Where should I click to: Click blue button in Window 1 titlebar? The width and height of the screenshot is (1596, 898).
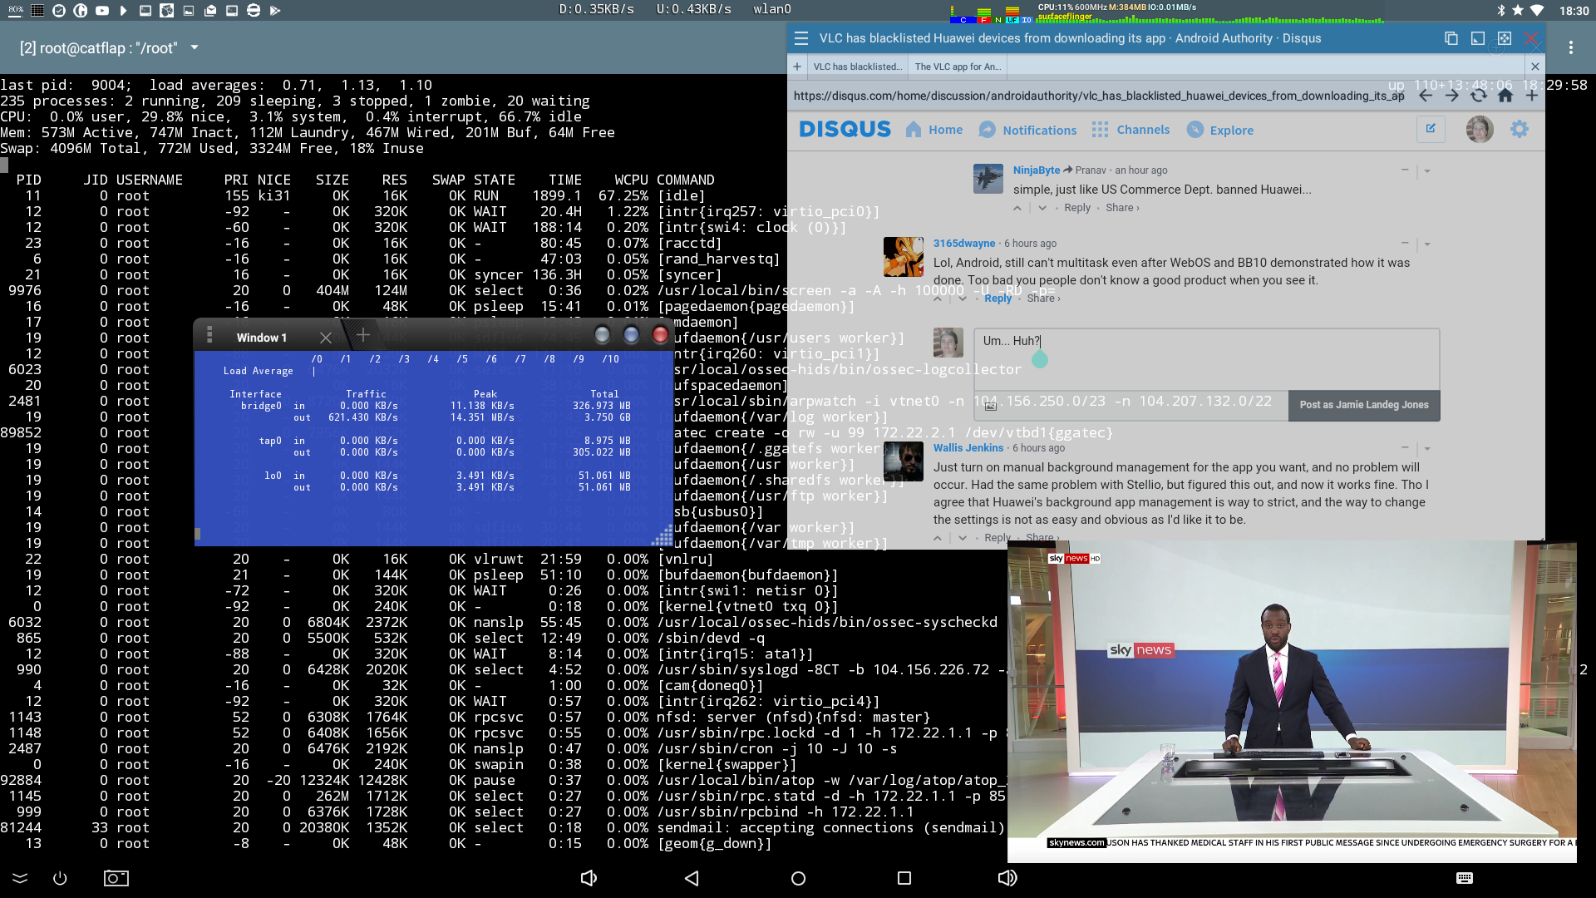tap(631, 335)
